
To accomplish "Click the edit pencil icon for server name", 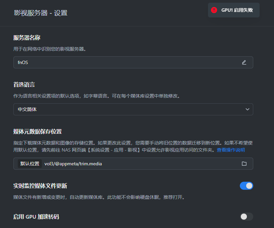I will click(244, 62).
